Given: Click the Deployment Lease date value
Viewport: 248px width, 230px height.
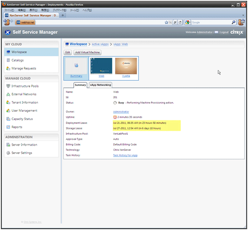Looking at the screenshot, I should click(140, 123).
